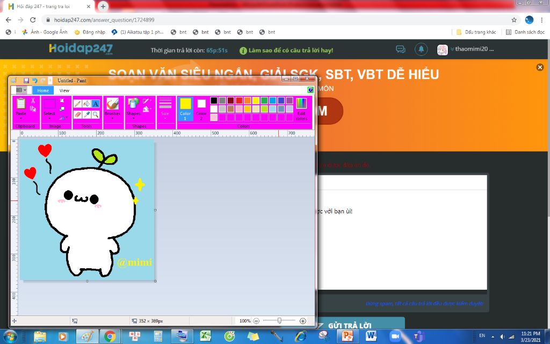Viewport: 550px width, 344px height.
Task: Pick the black color swatch
Action: click(214, 101)
